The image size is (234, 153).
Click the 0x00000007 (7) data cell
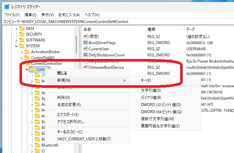(199, 55)
